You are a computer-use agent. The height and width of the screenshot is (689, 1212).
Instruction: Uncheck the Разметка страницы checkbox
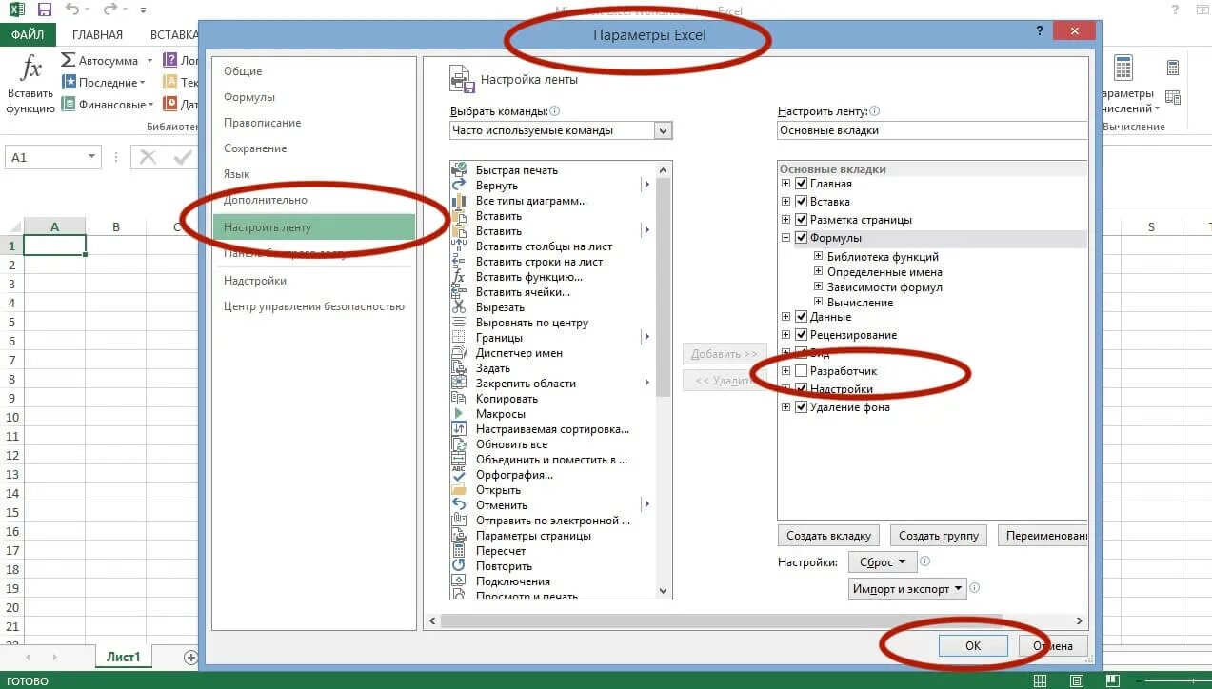(801, 220)
